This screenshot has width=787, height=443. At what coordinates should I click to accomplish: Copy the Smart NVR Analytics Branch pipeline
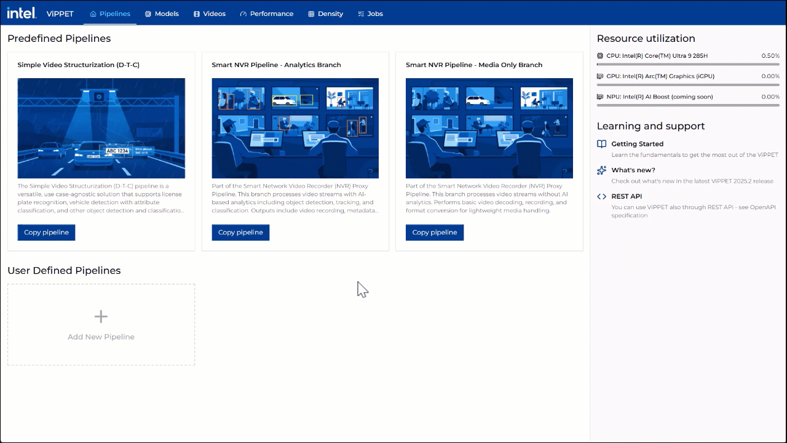pos(240,232)
